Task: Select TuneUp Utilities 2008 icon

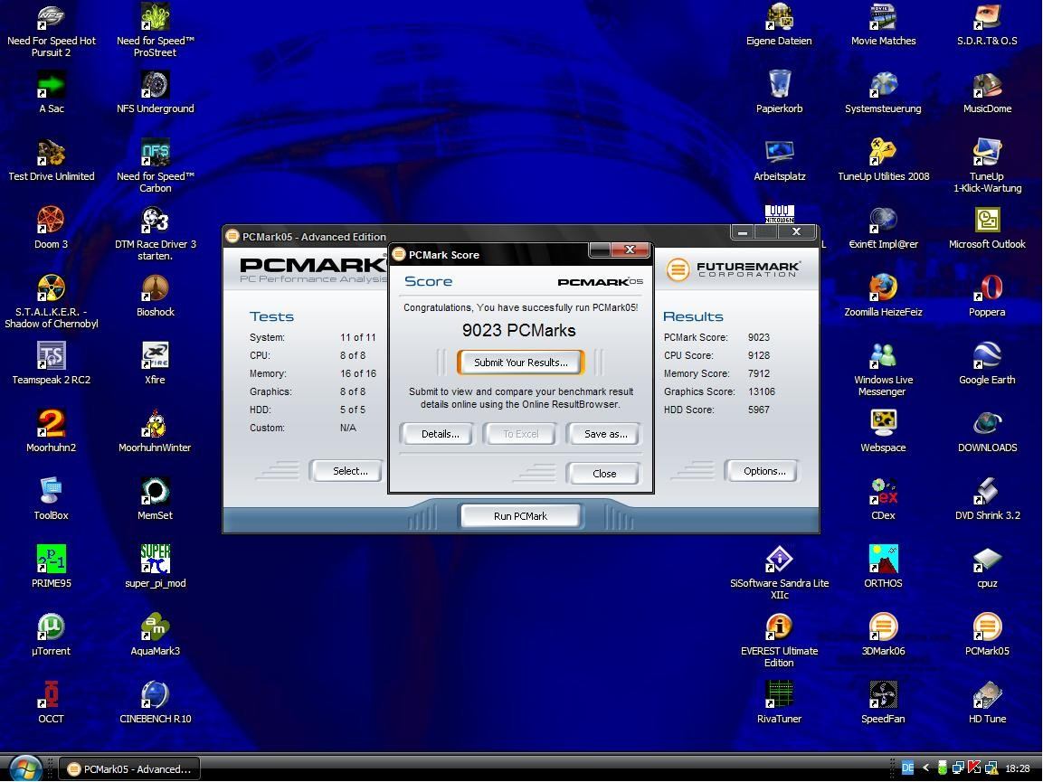Action: point(884,154)
